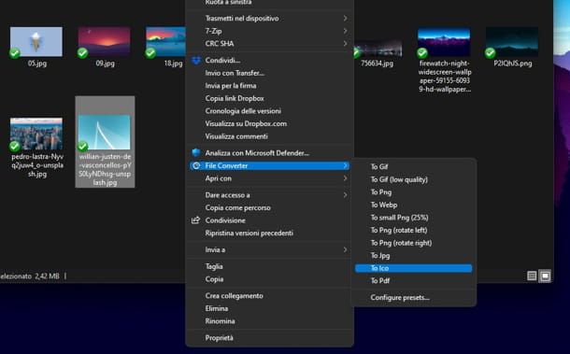This screenshot has width=570, height=354.
Task: Click the 756634.jpg file name
Action: coord(377,64)
